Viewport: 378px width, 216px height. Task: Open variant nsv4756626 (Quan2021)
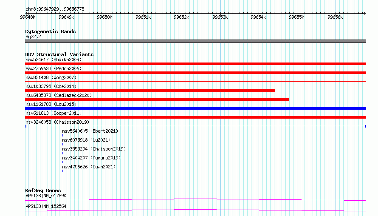pyautogui.click(x=89, y=167)
